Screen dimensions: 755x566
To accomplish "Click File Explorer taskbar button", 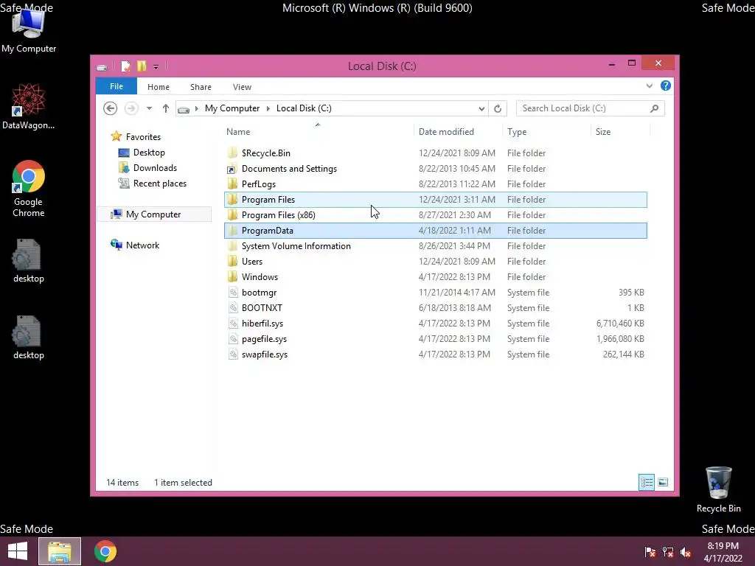I will (x=60, y=551).
